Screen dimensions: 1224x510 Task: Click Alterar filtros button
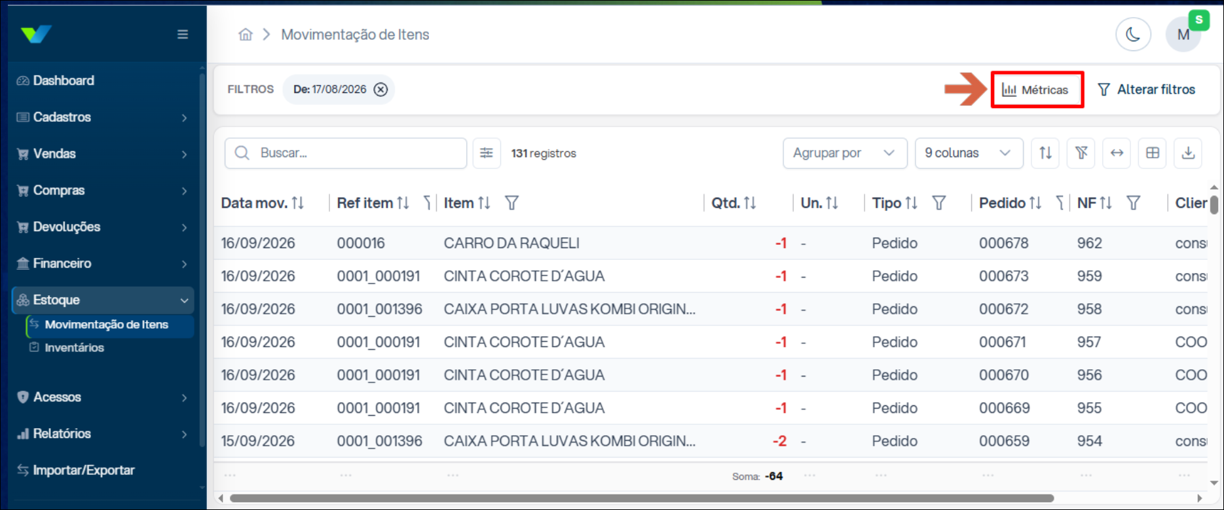(x=1146, y=90)
